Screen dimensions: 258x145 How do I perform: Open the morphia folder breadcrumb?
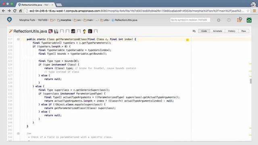tap(64, 20)
